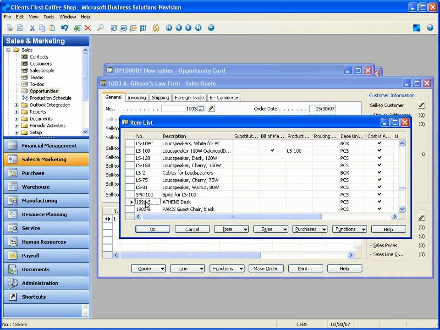Open the Purchases dropdown button
This screenshot has height=330, width=440.
point(310,229)
